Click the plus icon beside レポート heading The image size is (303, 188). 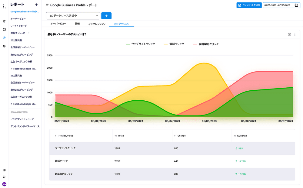(36, 5)
